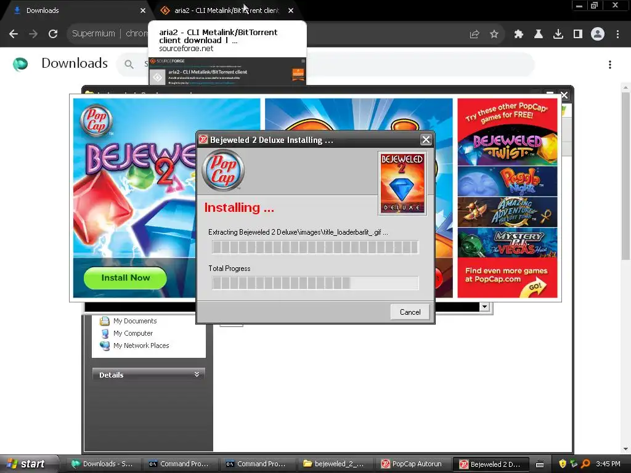Open the profile avatar icon
Screen dimensions: 631x473
coord(598,34)
